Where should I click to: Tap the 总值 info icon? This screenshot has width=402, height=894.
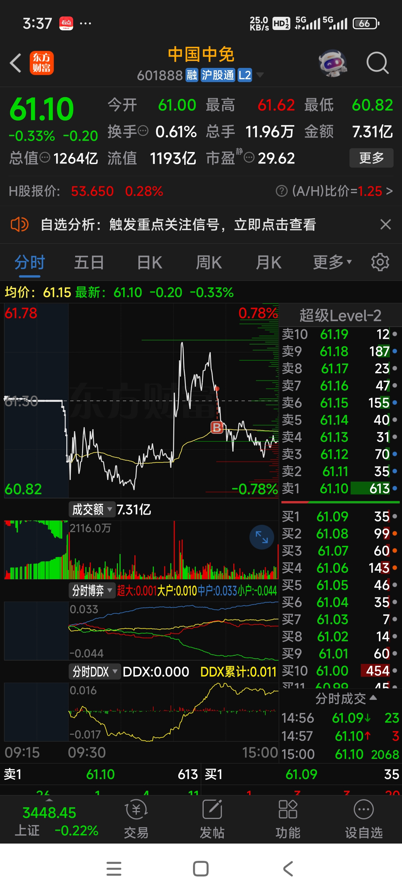(45, 158)
